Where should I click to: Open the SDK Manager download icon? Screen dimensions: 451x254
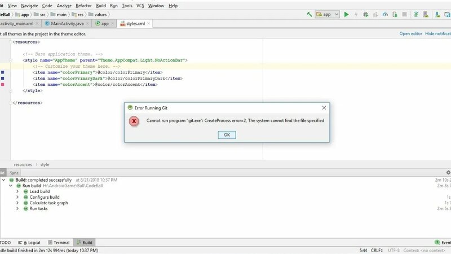(x=437, y=14)
